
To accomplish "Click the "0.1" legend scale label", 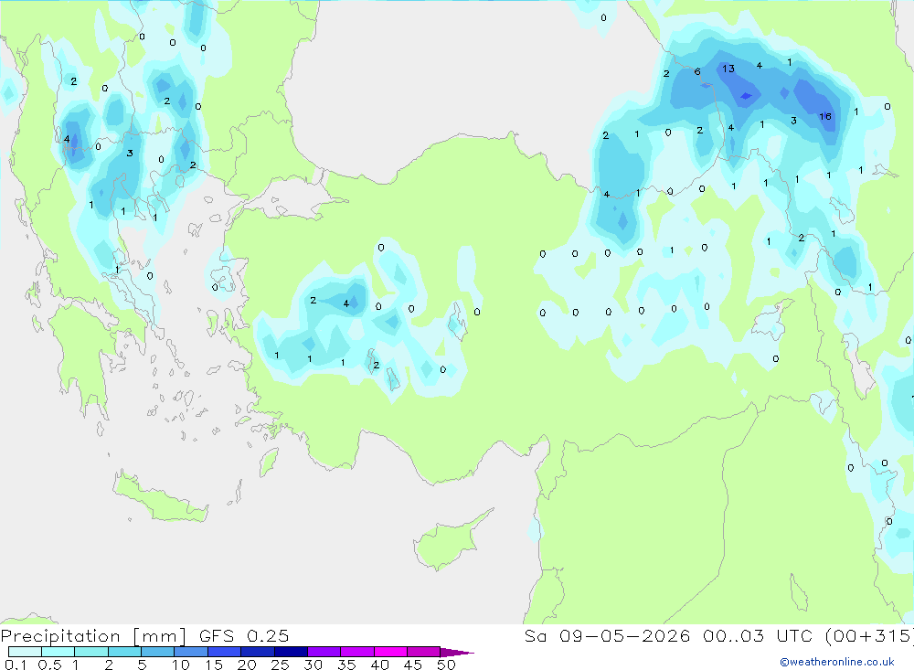I will pos(16,665).
